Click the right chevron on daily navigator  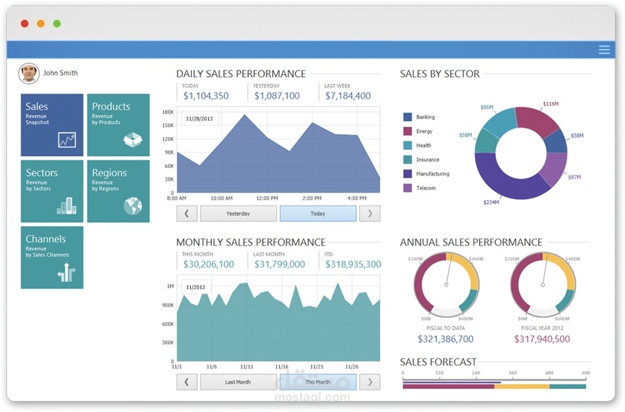click(370, 214)
